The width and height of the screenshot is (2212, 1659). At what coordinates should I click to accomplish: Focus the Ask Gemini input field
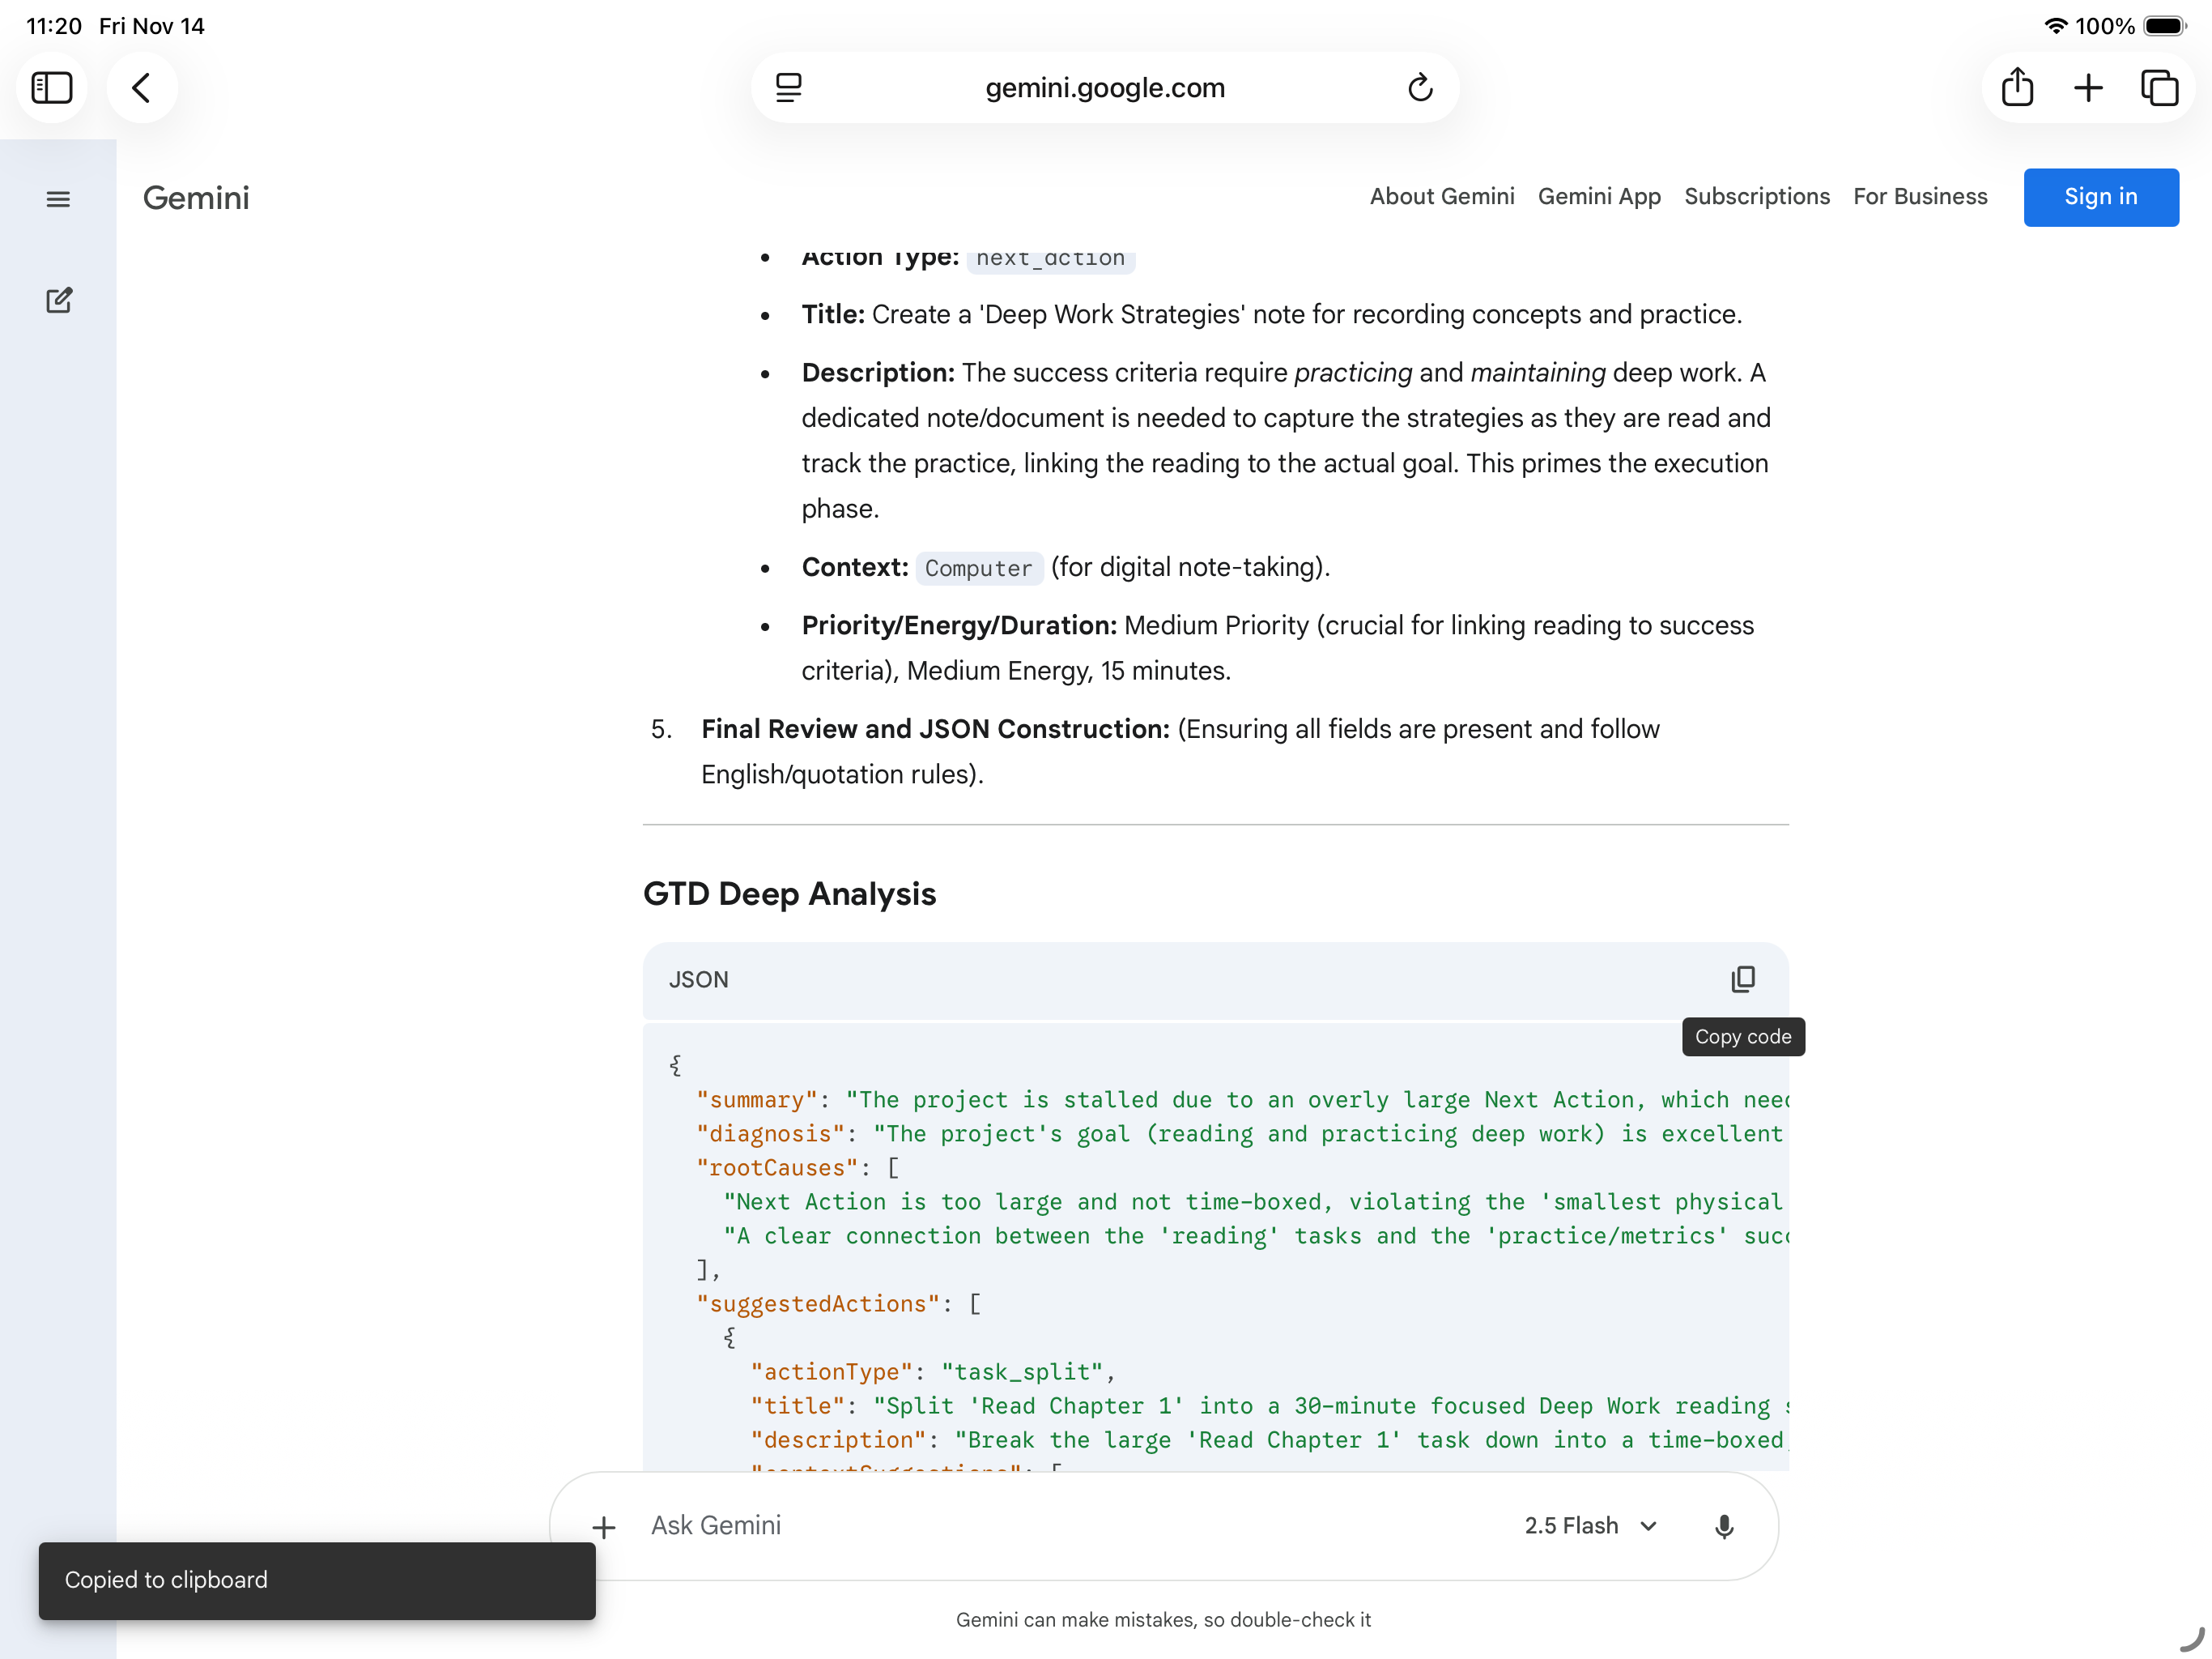pyautogui.click(x=1050, y=1526)
